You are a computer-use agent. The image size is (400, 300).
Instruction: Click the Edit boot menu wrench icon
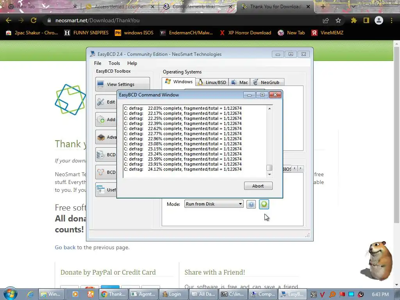[x=100, y=102]
